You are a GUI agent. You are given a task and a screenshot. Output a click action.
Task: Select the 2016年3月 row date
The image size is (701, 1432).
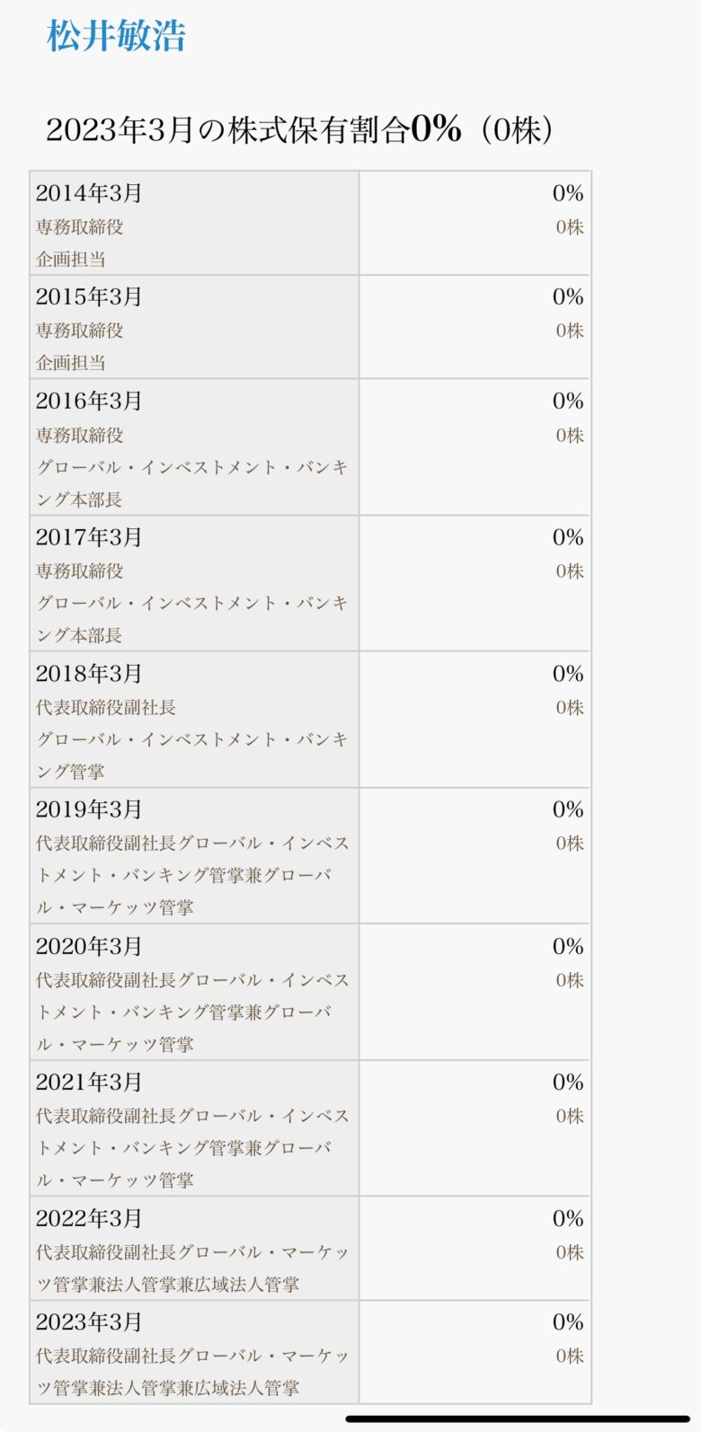click(x=89, y=402)
